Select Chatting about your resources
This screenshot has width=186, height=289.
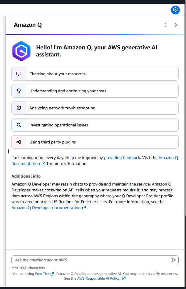click(x=95, y=74)
